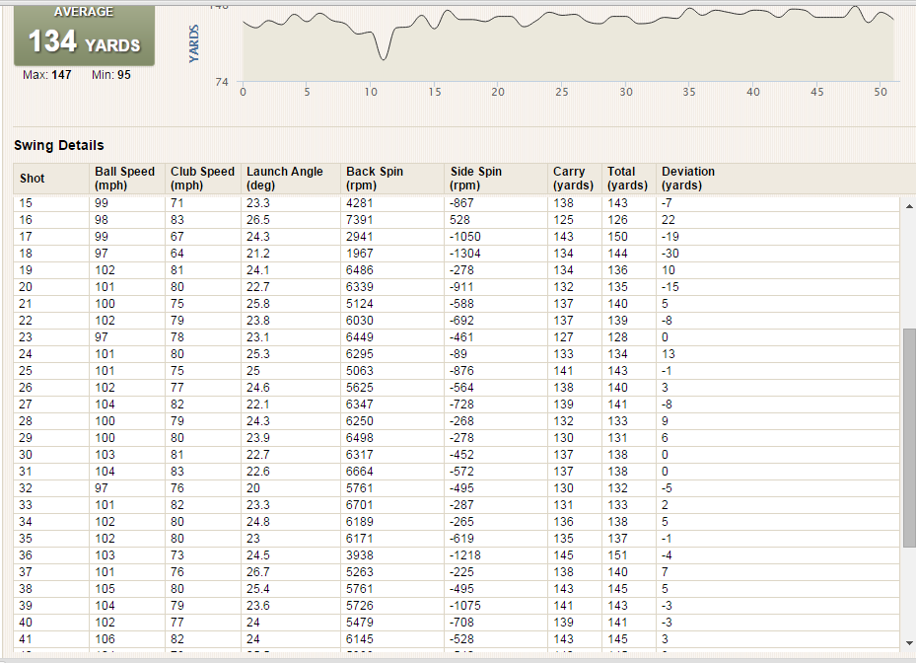
Task: Click the 134 YARDS average badge
Action: click(84, 36)
